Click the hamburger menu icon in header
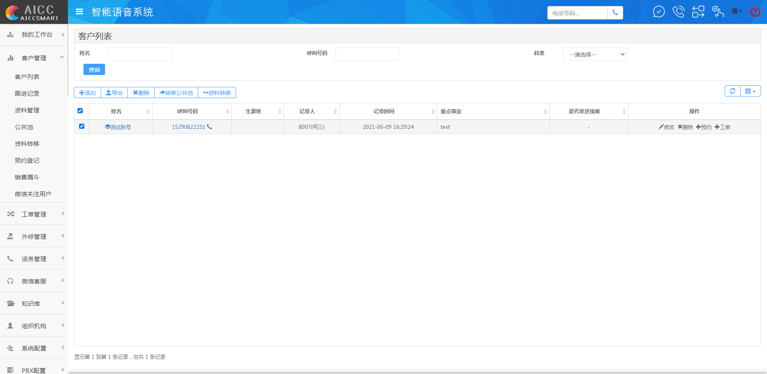The image size is (767, 374). (79, 12)
